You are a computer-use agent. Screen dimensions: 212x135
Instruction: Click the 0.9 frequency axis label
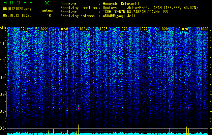click(x=3, y=78)
